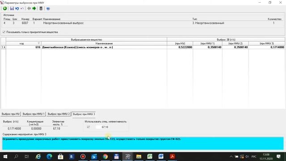Select emission value 0,5222000 cell
The width and height of the screenshot is (286, 161).
pyautogui.click(x=180, y=47)
